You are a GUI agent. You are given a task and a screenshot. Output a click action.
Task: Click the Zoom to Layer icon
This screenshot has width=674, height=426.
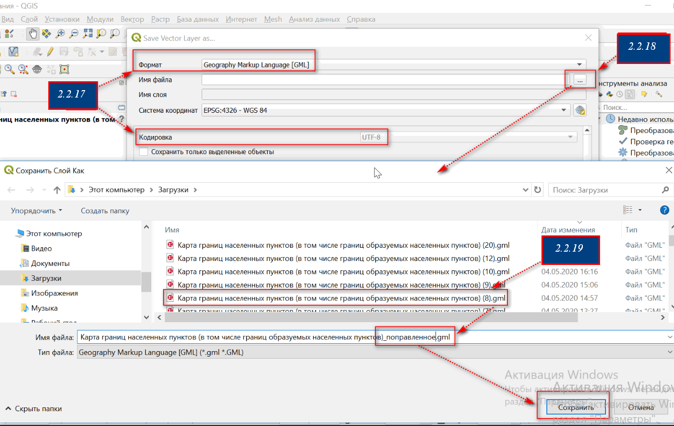click(115, 33)
